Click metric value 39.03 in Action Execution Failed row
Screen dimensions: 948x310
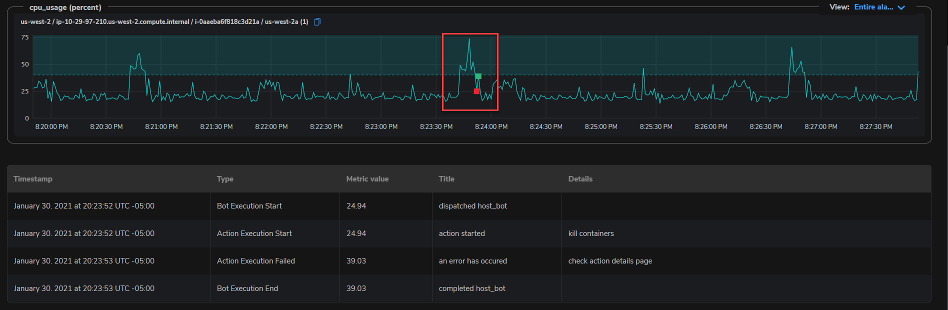pos(356,261)
